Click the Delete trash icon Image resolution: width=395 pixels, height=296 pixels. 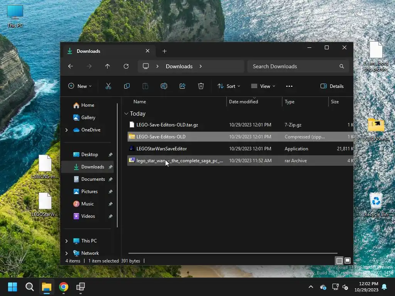point(201,86)
